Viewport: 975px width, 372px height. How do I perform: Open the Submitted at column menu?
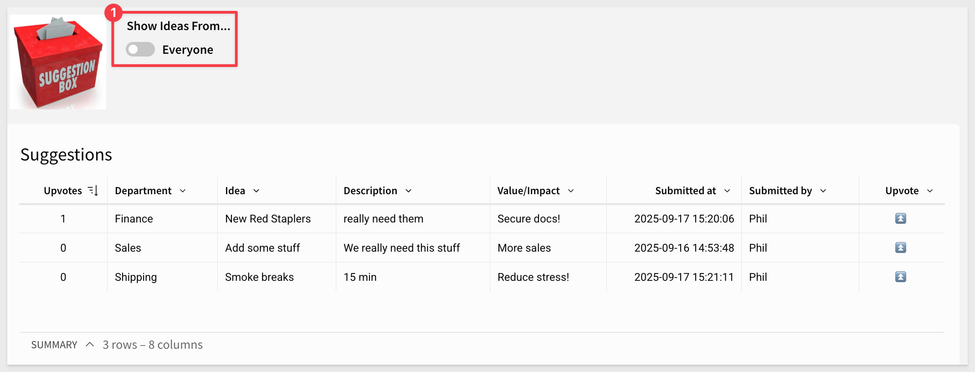(x=727, y=191)
